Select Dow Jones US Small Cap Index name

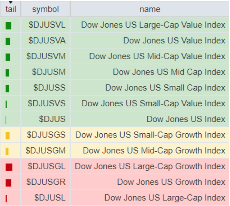point(165,88)
